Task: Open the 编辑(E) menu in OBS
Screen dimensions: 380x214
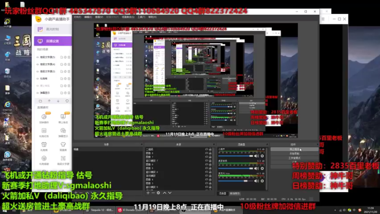Action: 88,17
